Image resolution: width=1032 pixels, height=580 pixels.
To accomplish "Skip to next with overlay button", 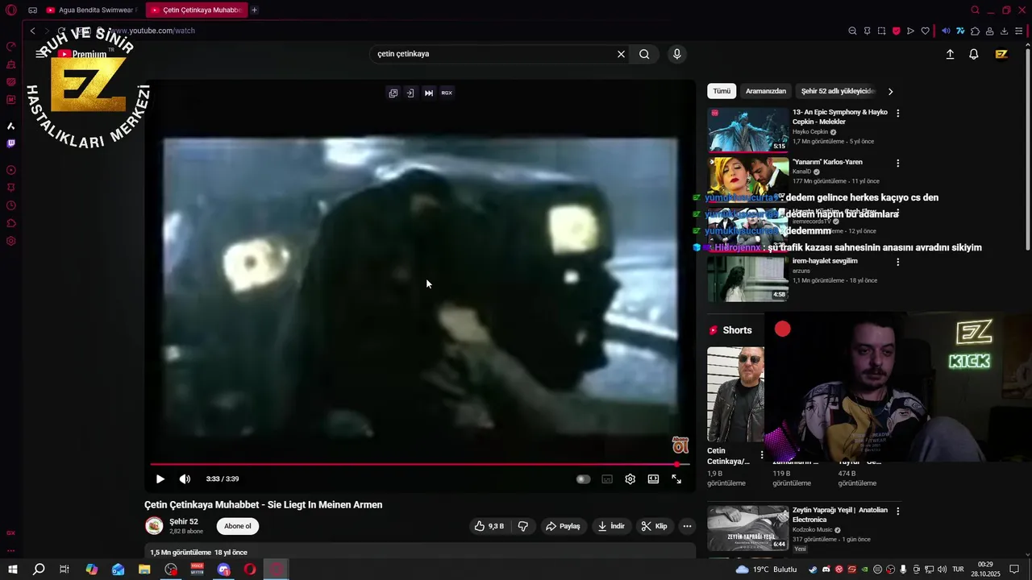I will pos(428,93).
